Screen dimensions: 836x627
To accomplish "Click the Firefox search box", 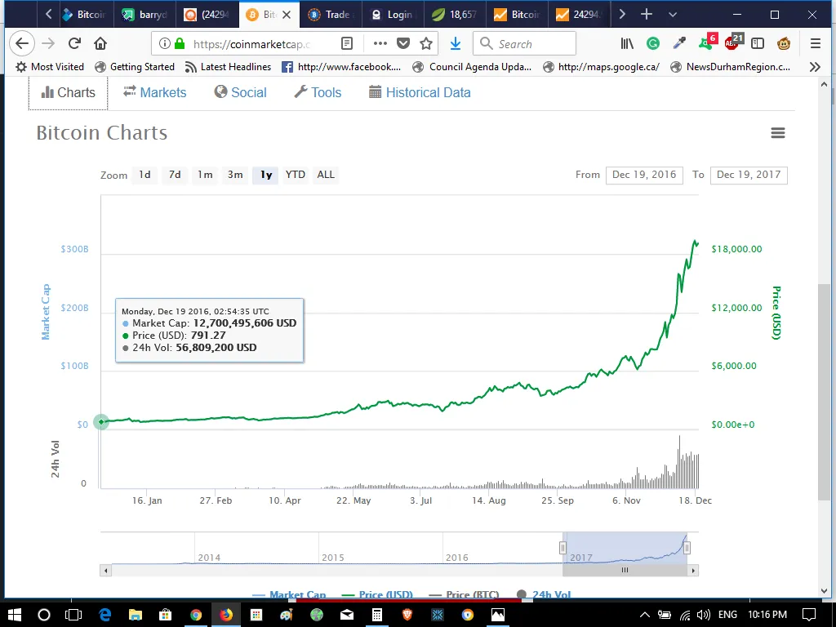I will 525,44.
